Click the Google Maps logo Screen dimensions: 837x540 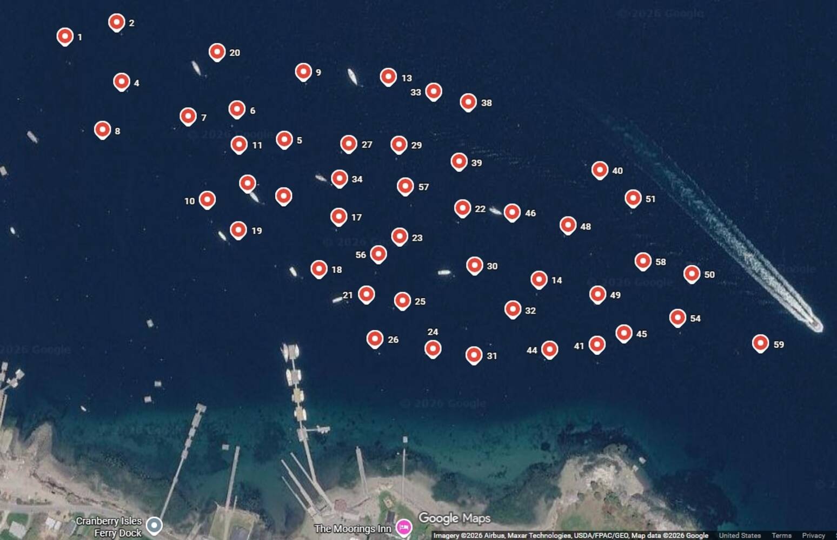pos(454,518)
